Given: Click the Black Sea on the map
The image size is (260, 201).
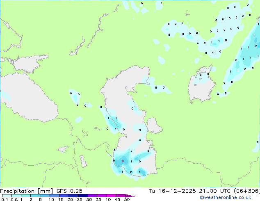Looking at the screenshot, I should coord(28,98).
